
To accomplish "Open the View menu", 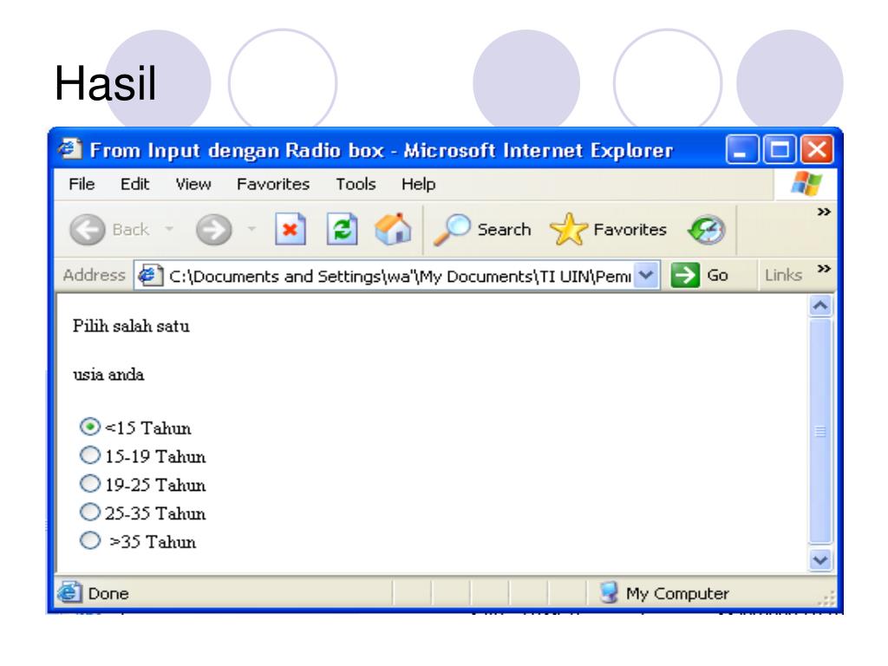I will coord(193,184).
